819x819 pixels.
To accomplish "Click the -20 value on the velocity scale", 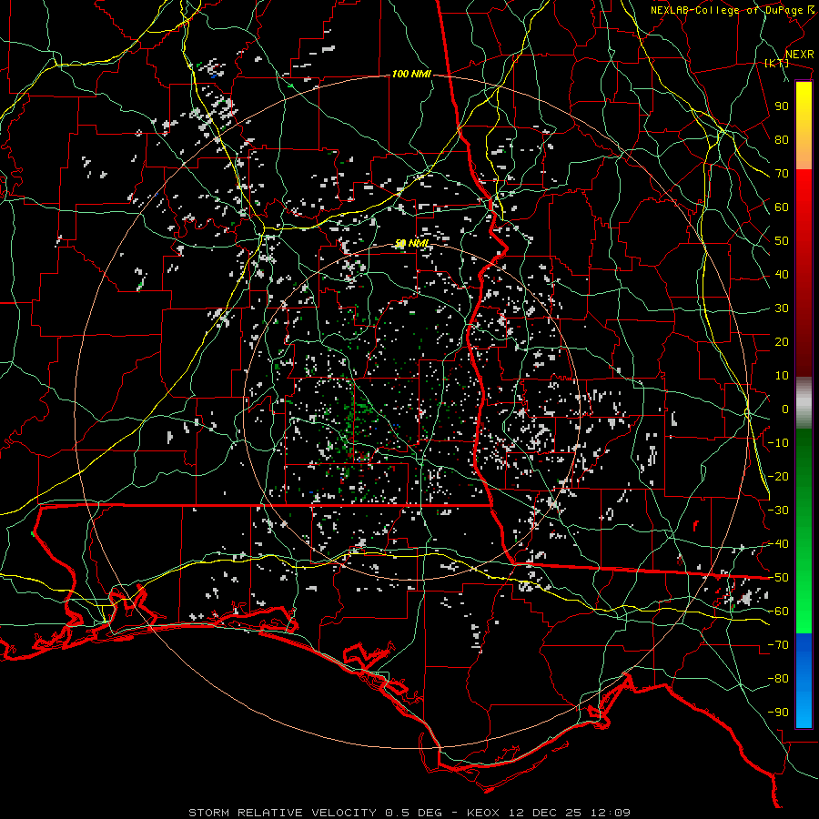I will [778, 476].
